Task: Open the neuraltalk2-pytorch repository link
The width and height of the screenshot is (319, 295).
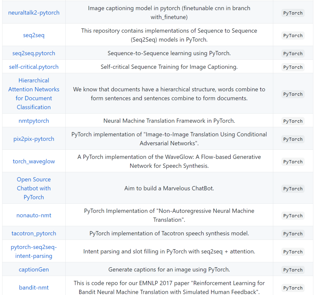Action: click(x=34, y=13)
